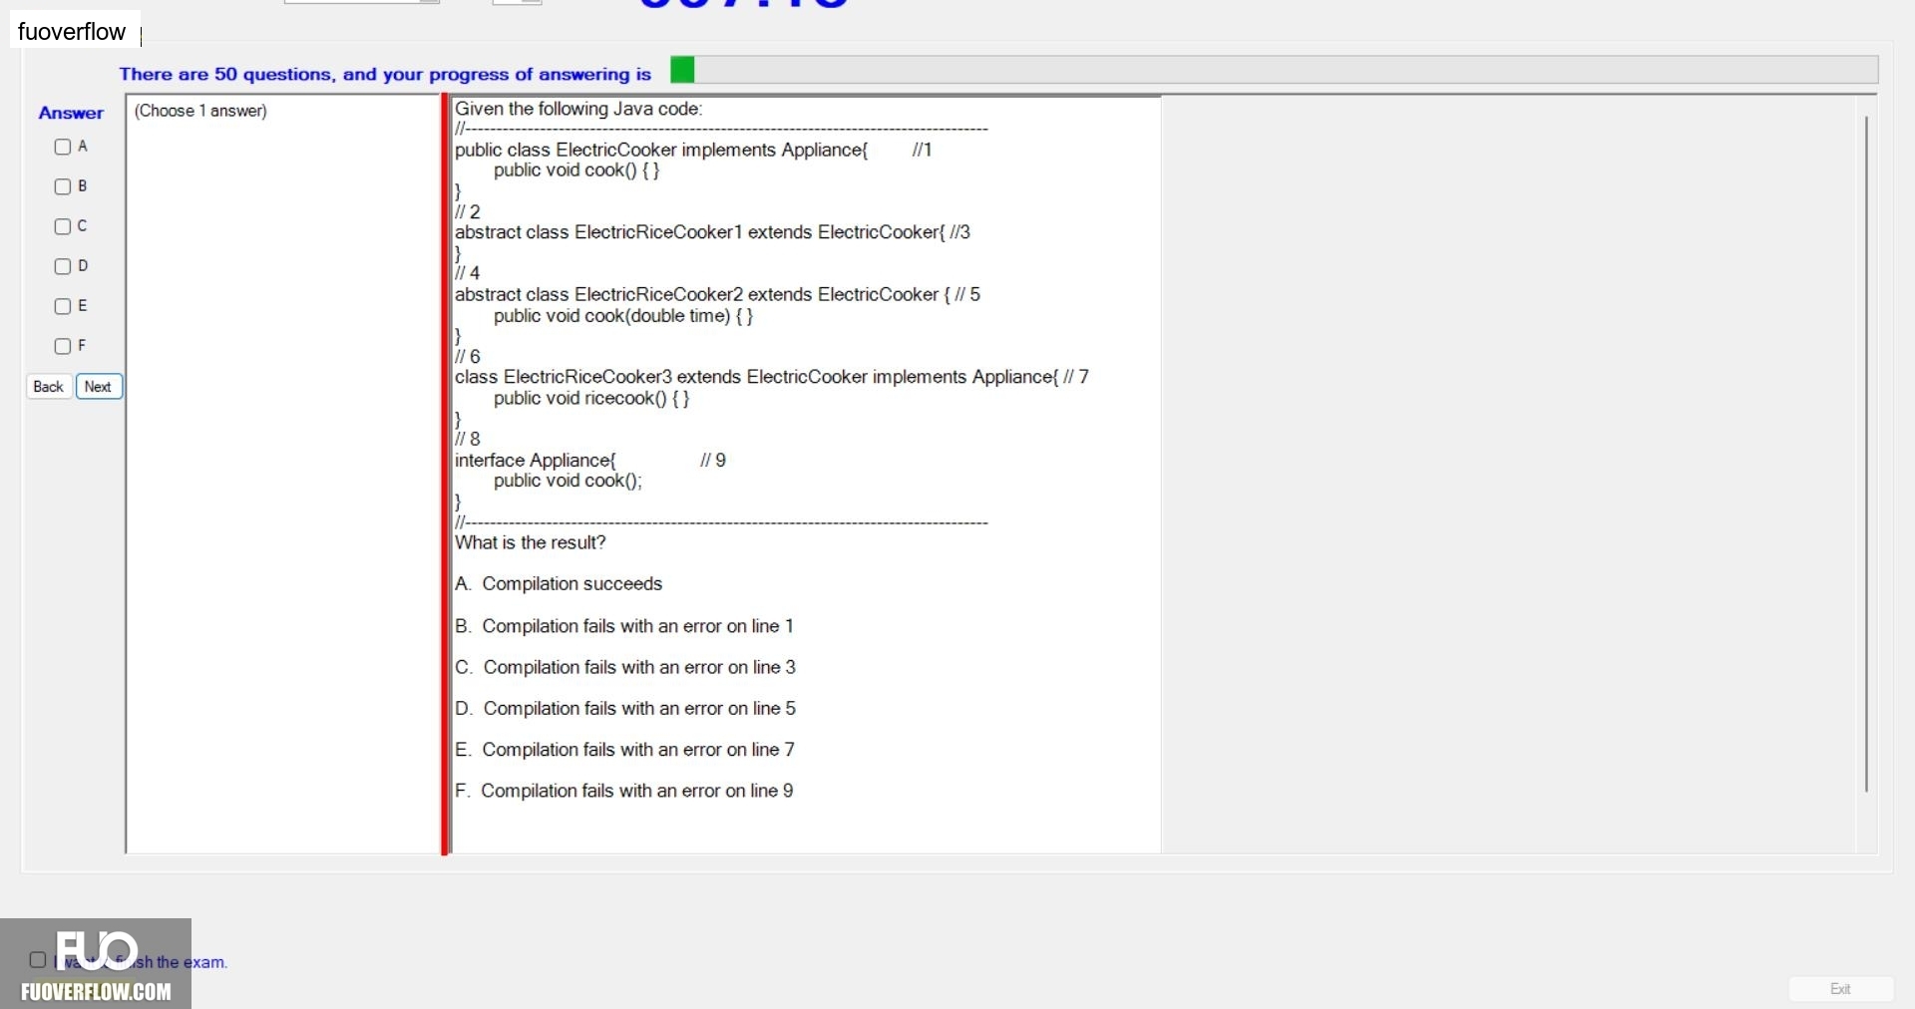The height and width of the screenshot is (1009, 1915).
Task: Click the Next button
Action: [99, 387]
